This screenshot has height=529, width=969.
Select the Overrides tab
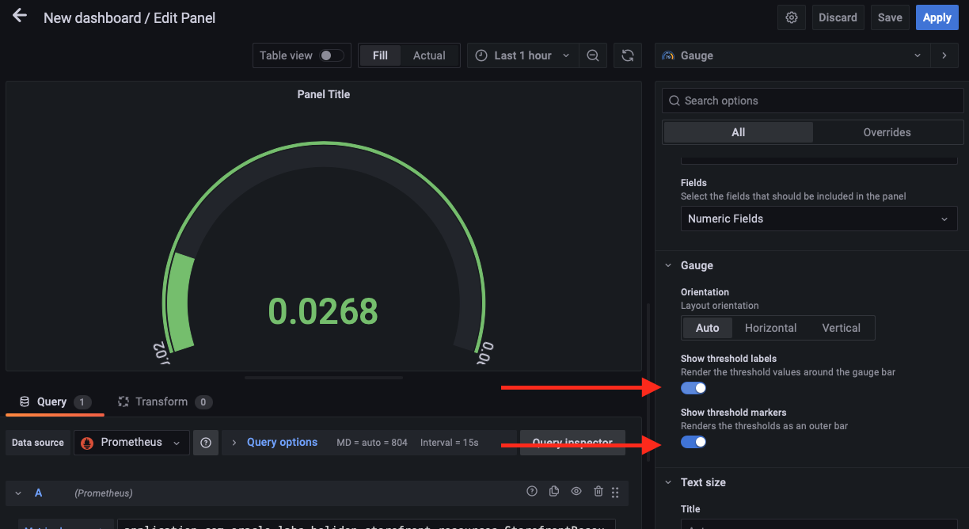[887, 132]
